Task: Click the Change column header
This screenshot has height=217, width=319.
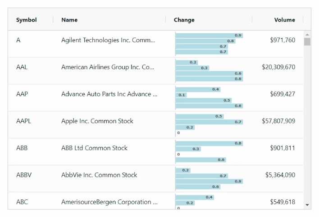Action: (184, 20)
